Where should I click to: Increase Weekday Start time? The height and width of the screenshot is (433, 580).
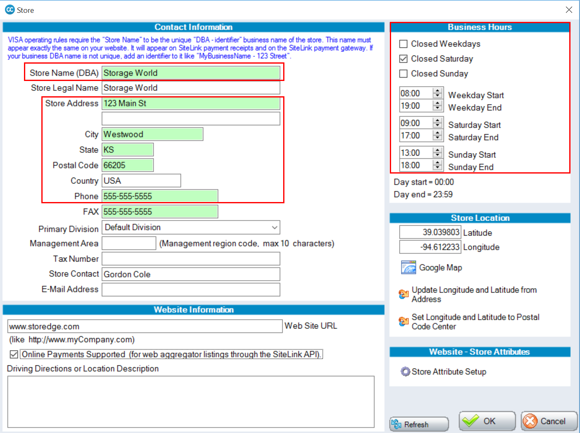pos(437,90)
